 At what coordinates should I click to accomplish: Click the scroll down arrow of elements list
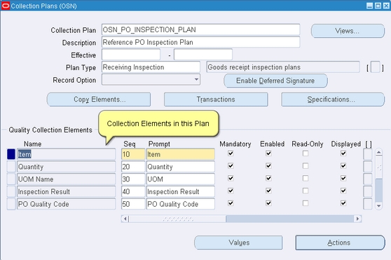pos(379,205)
